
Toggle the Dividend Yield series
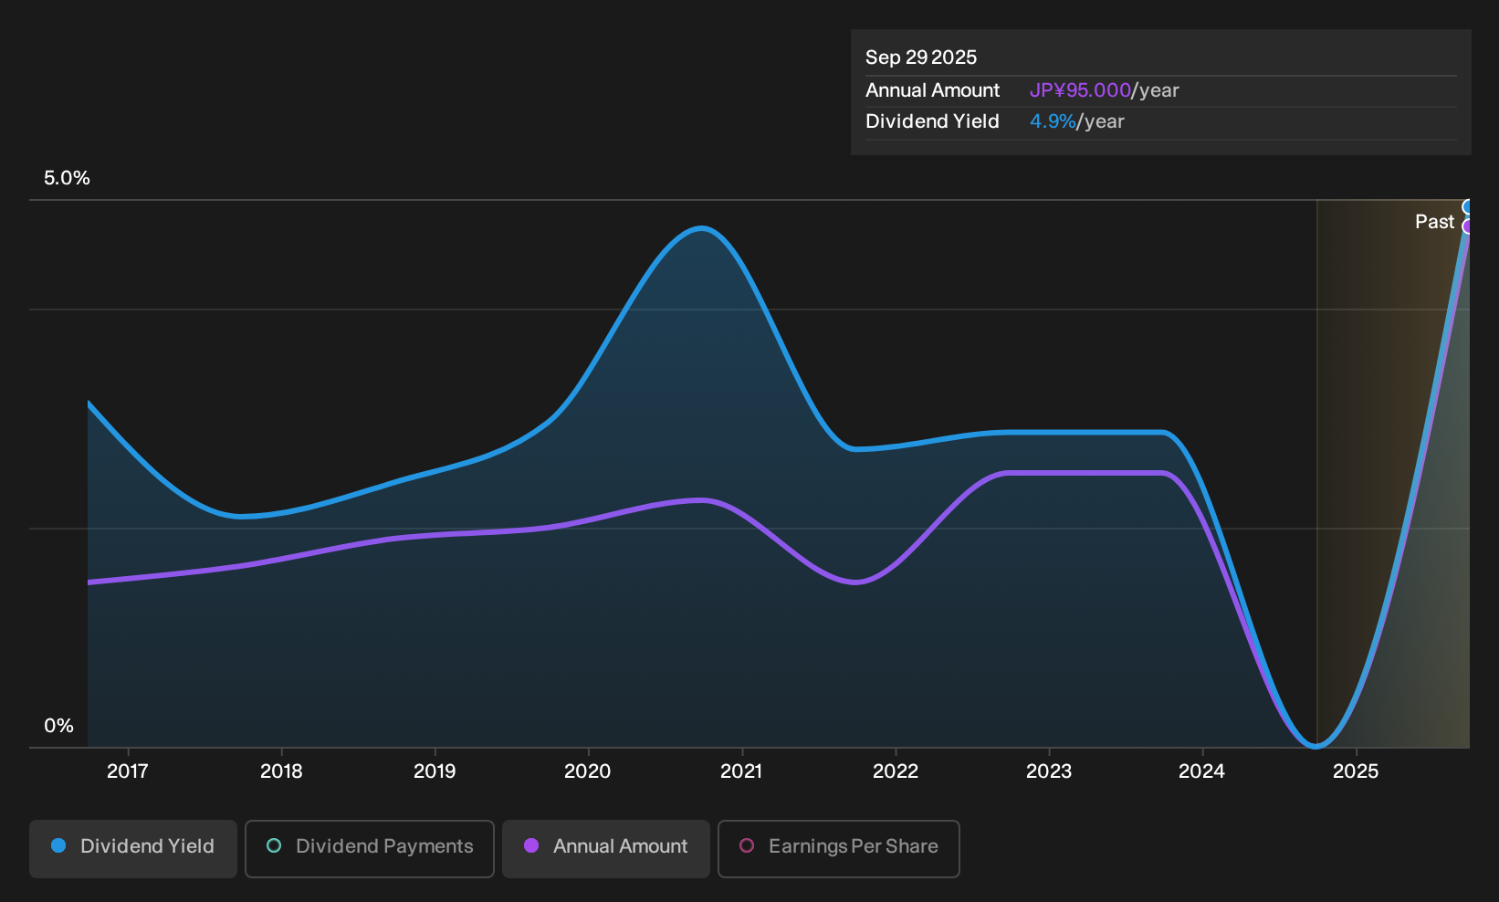click(x=133, y=849)
